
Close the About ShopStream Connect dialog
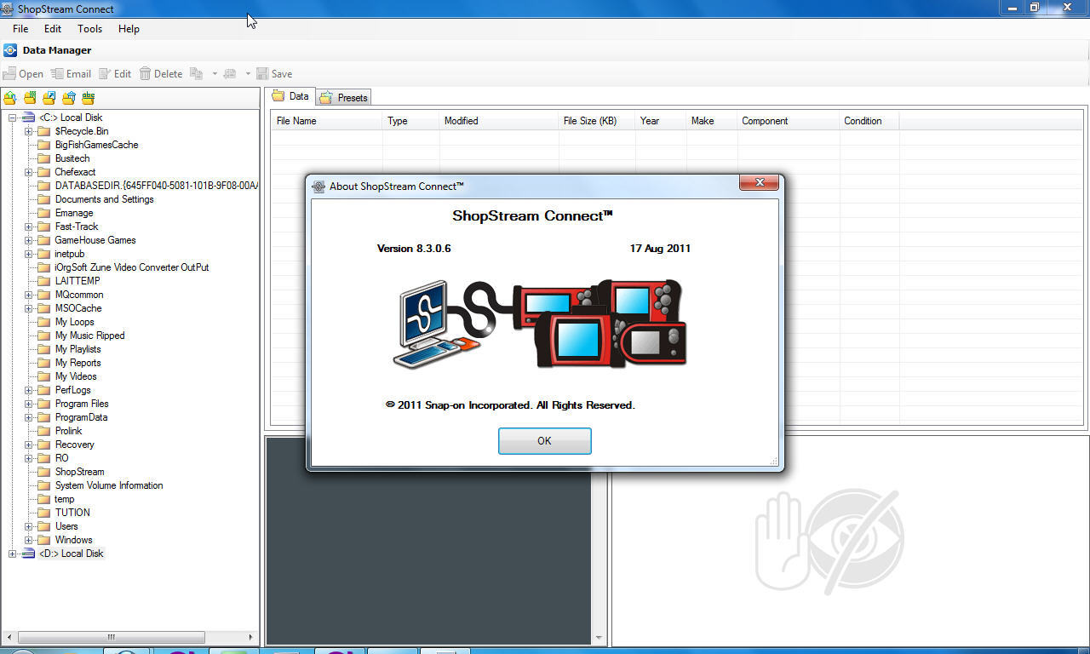click(758, 183)
